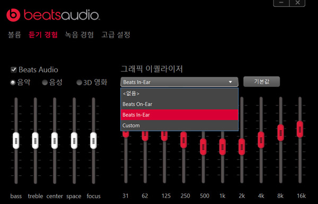Collapse the Beats In-Ear equalizer preset dropdown
Image resolution: width=318 pixels, height=204 pixels.
tap(179, 82)
